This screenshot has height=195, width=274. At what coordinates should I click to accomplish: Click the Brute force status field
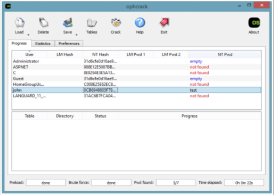tap(112, 183)
